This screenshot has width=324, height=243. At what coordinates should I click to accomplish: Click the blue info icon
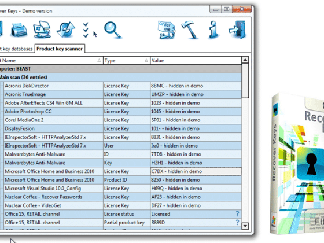pyautogui.click(x=213, y=30)
